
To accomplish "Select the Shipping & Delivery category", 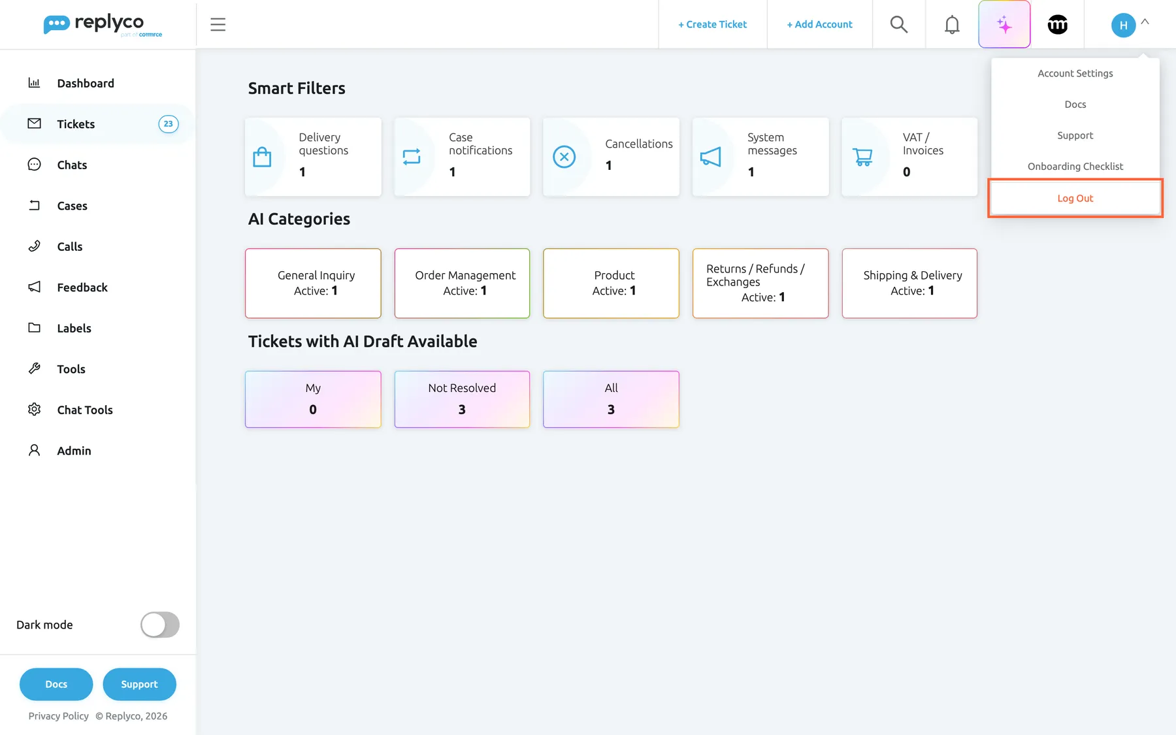I will pos(909,283).
